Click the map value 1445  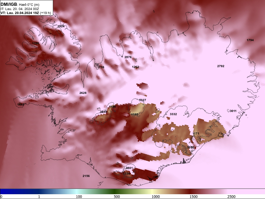21,105
